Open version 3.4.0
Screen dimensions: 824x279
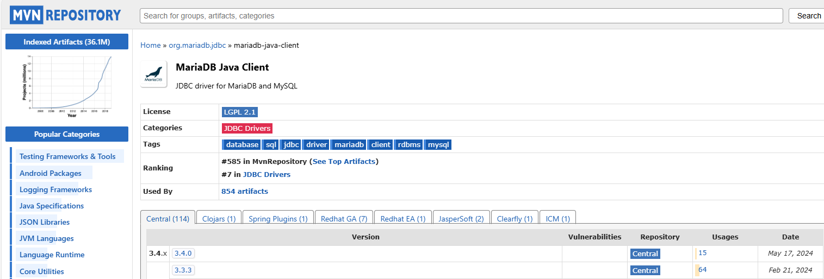click(183, 253)
